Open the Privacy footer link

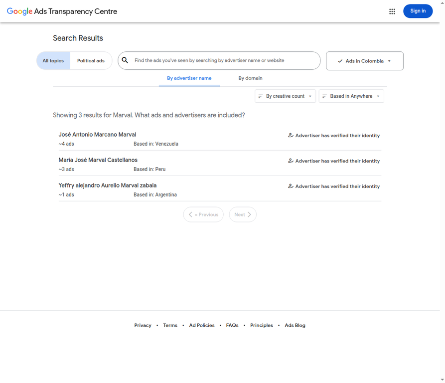[x=143, y=325]
